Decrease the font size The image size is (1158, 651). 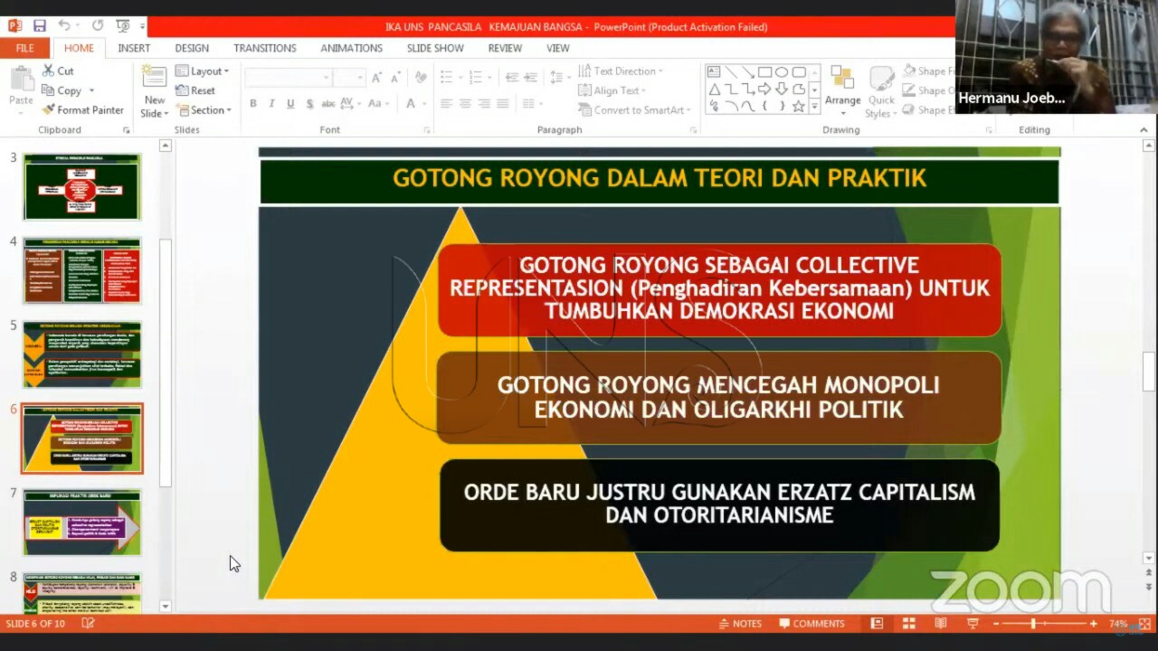pos(395,78)
